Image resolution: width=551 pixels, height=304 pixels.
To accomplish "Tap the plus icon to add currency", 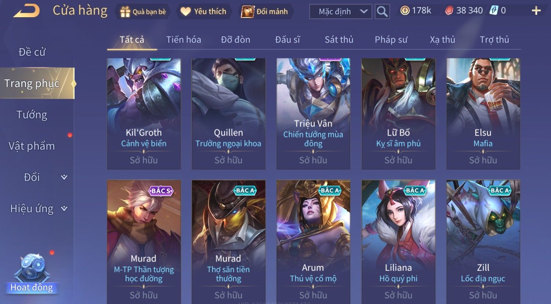I will [536, 11].
